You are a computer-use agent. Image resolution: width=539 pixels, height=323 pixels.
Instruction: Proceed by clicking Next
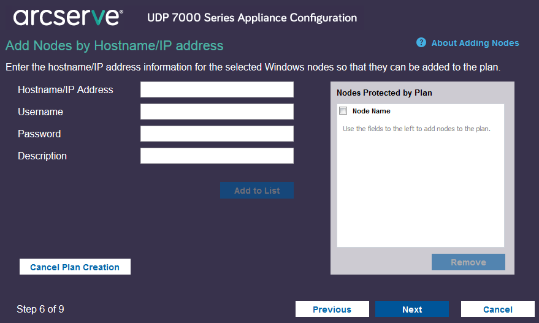[412, 310]
